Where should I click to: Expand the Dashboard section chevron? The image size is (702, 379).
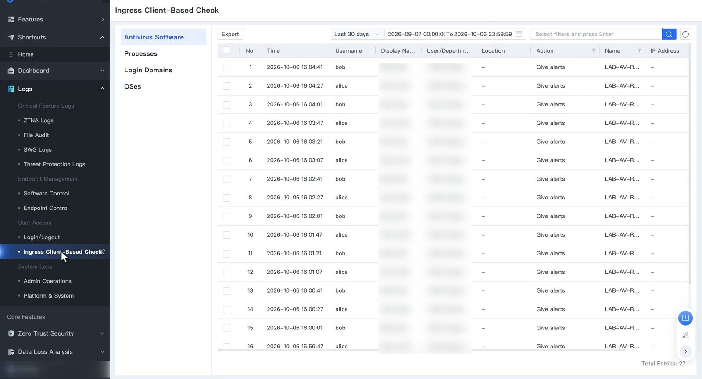click(x=102, y=71)
